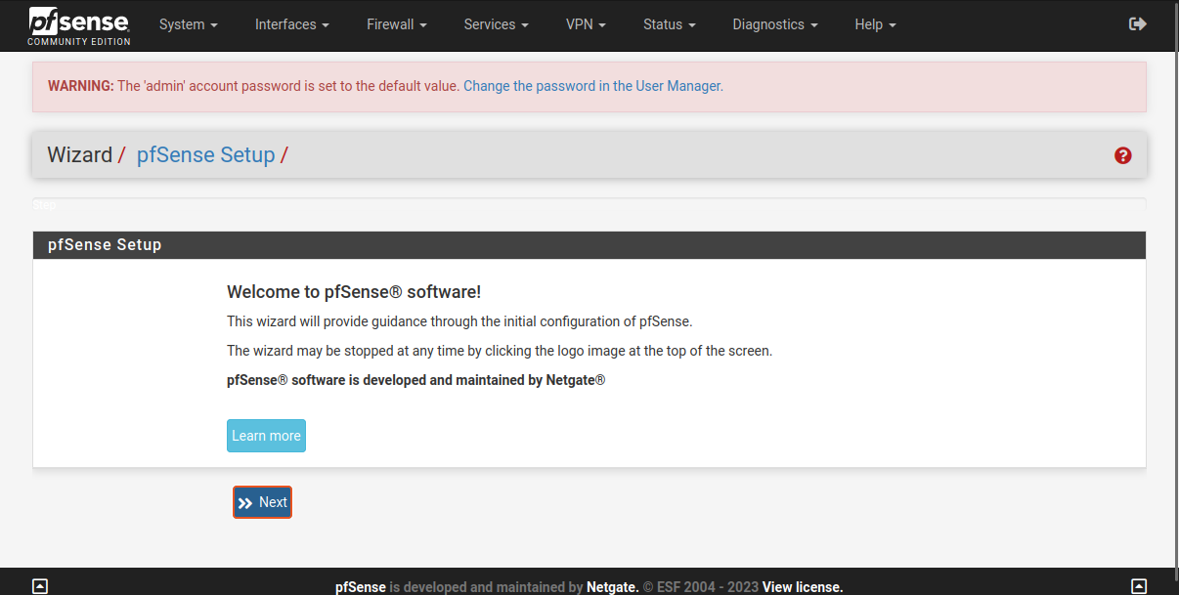Screen dimensions: 1179x595
Task: Click the text 'developed and maintained by Netgate®'
Action: point(484,380)
